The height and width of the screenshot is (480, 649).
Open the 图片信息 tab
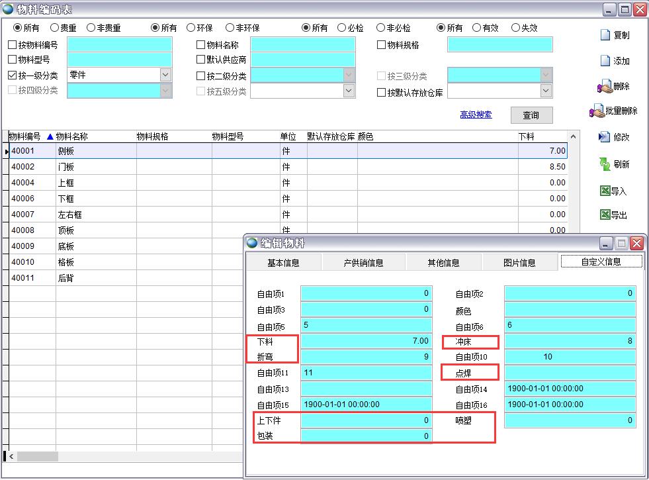(x=519, y=263)
